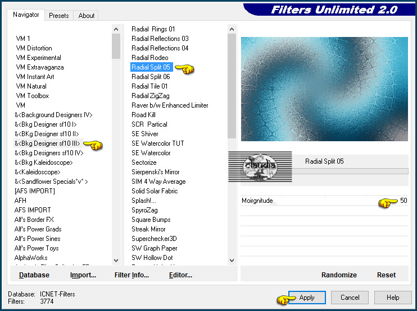
Task: Select Alf's Power Sines category
Action: [37, 239]
